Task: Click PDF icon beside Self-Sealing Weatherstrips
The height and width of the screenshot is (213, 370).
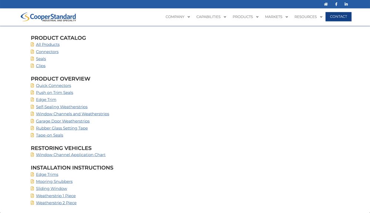Action: click(32, 107)
